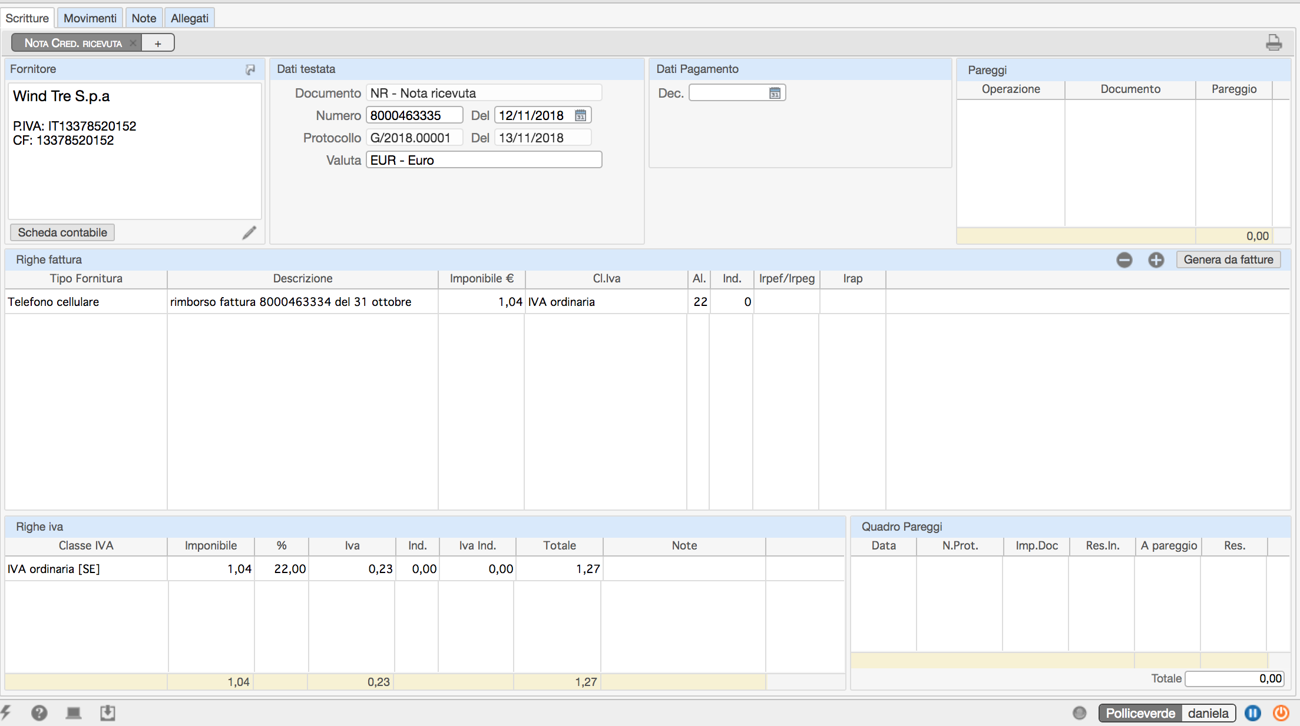This screenshot has height=726, width=1300.
Task: Click the Cl.Iva column header
Action: coord(606,278)
